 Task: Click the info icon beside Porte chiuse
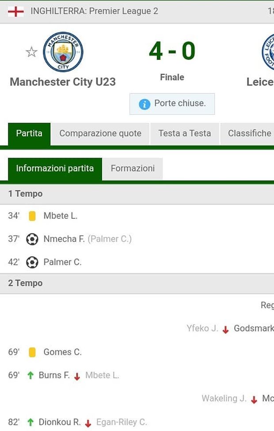(144, 104)
